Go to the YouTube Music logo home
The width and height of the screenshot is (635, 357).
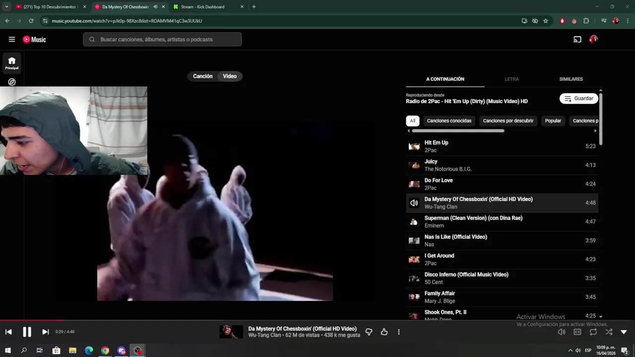point(34,40)
